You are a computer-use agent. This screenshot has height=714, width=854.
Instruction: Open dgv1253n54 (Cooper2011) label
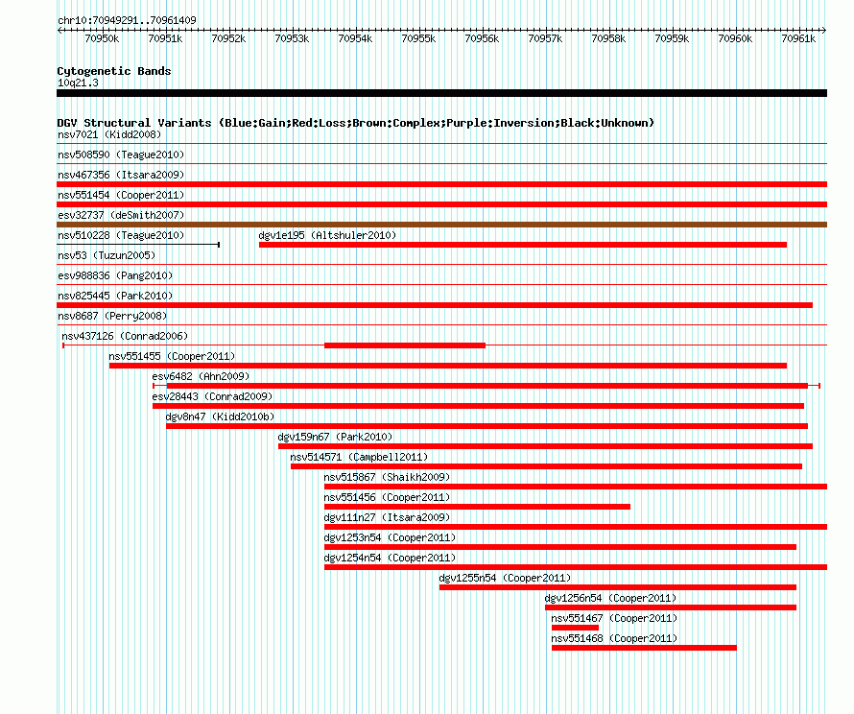coord(390,537)
